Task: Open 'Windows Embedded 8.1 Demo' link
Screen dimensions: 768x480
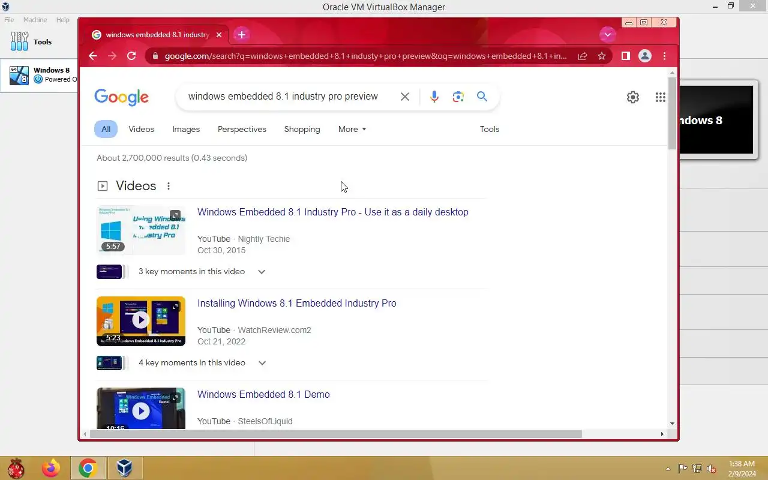Action: tap(263, 394)
